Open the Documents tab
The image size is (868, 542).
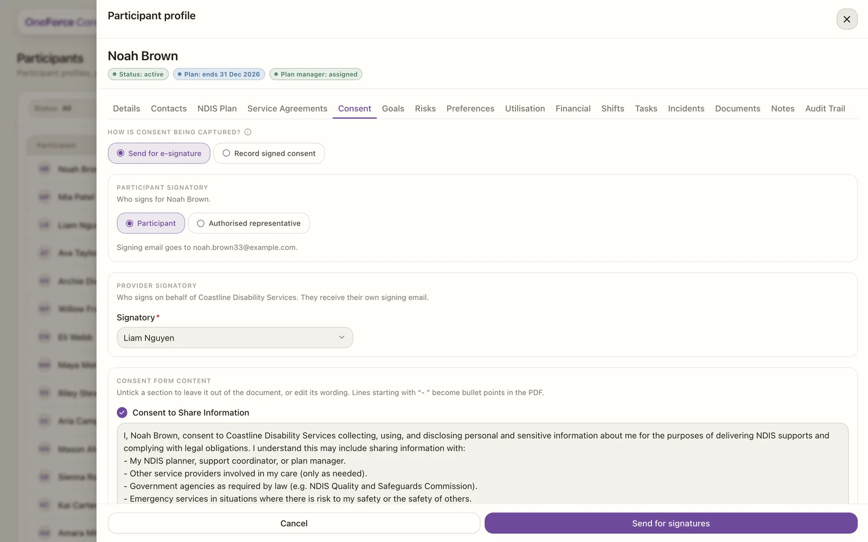tap(738, 108)
